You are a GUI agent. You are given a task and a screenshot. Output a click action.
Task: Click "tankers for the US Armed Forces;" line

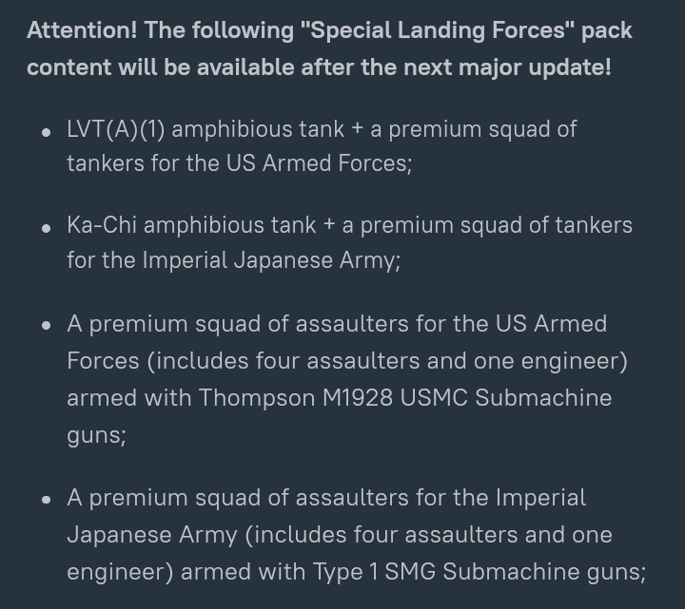point(240,163)
